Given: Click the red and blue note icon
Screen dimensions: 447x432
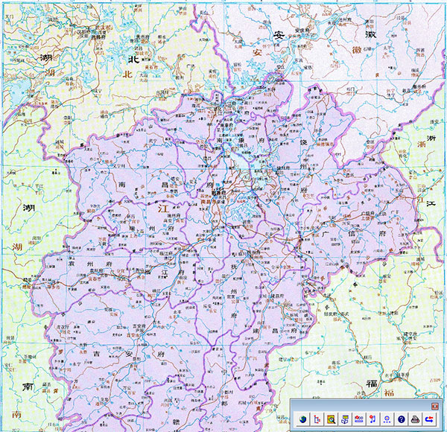Looking at the screenshot, I should 372,419.
